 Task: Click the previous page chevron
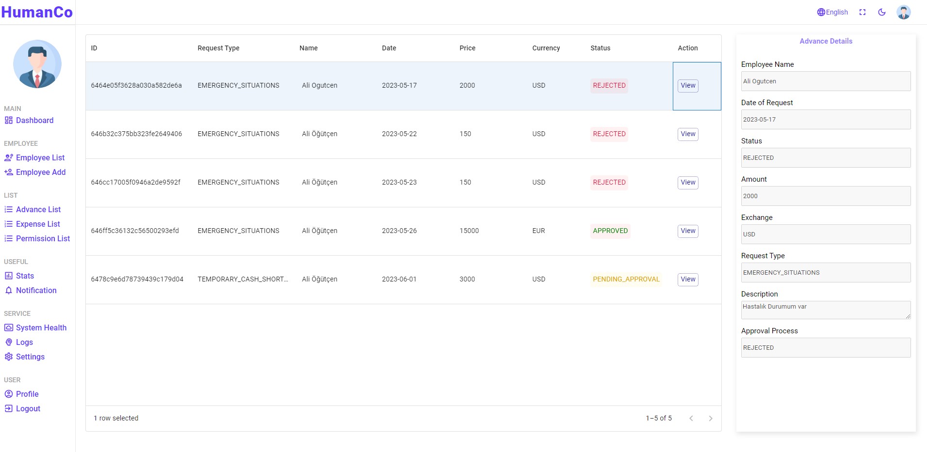pyautogui.click(x=691, y=418)
